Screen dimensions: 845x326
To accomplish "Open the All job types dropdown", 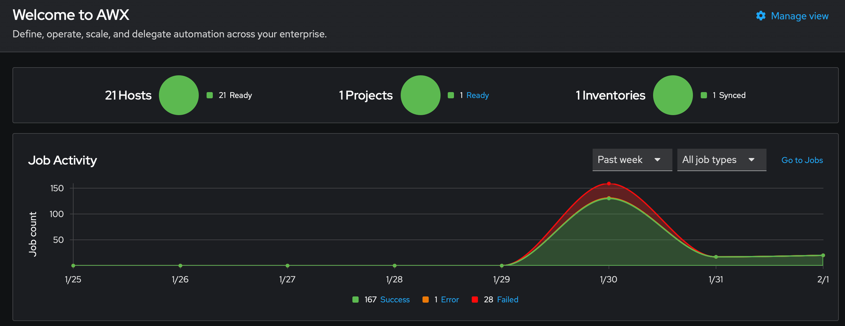I will tap(722, 160).
